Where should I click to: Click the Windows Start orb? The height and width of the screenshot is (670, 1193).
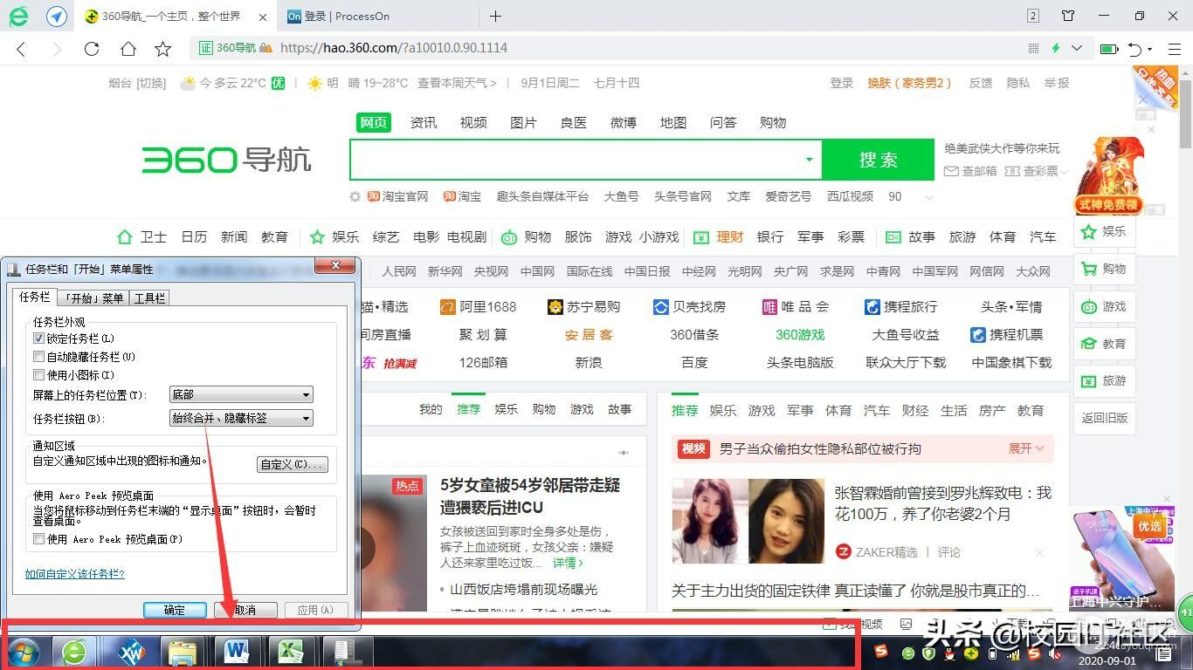point(23,652)
